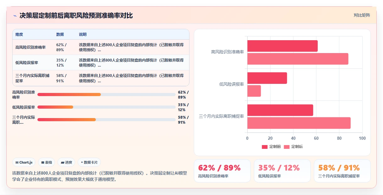
Task: Click the 定制前 bar for 低风险误报率
Action: pyautogui.click(x=267, y=78)
